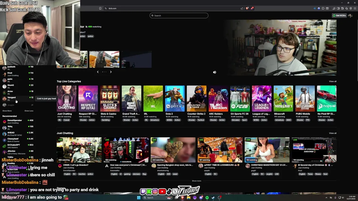Open Spotify from the taskbar

pyautogui.click(x=207, y=198)
